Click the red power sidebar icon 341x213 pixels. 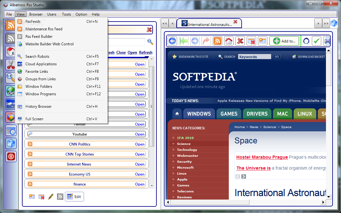[x=11, y=156]
